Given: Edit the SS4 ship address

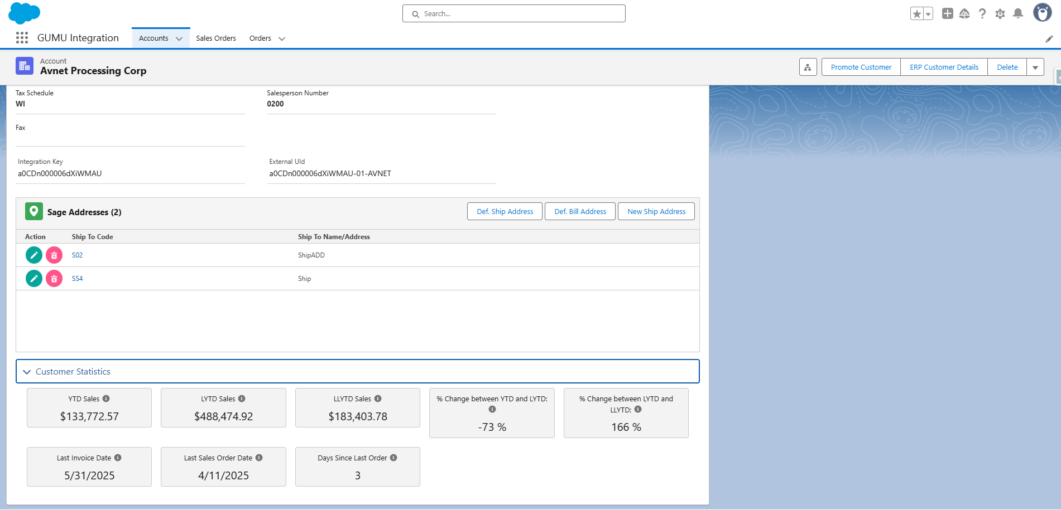Looking at the screenshot, I should 34,278.
